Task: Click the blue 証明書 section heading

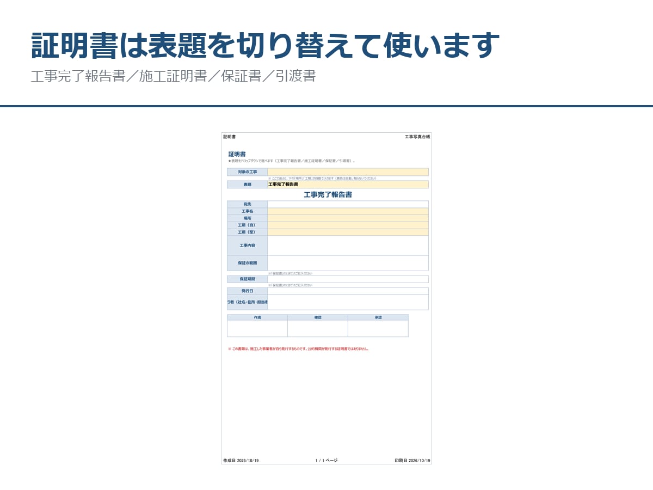Action: click(x=237, y=154)
